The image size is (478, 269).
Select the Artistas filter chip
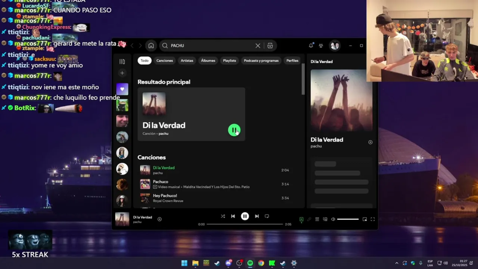tap(187, 61)
